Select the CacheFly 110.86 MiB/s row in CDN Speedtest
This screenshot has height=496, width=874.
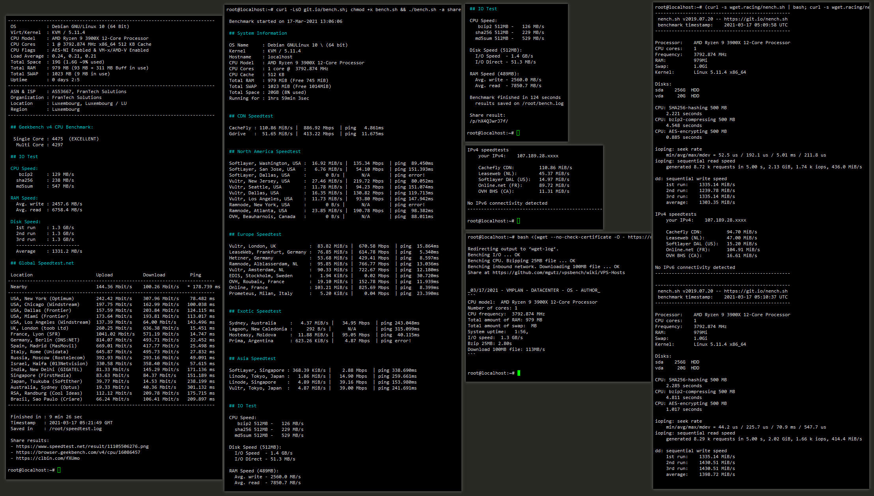pos(306,128)
